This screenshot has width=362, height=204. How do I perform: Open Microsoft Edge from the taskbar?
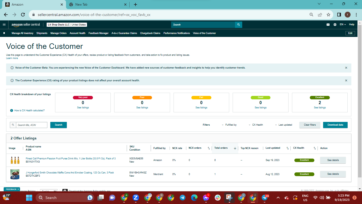pyautogui.click(x=194, y=198)
